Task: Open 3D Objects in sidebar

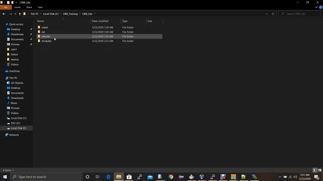Action: tap(17, 83)
